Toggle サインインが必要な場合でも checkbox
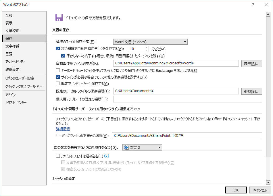273x196 pixels. (x=58, y=77)
